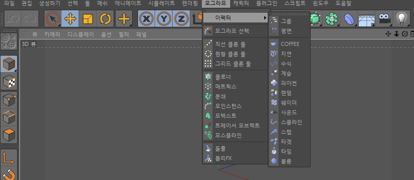Select Texture mode checkered cube icon

(9, 81)
